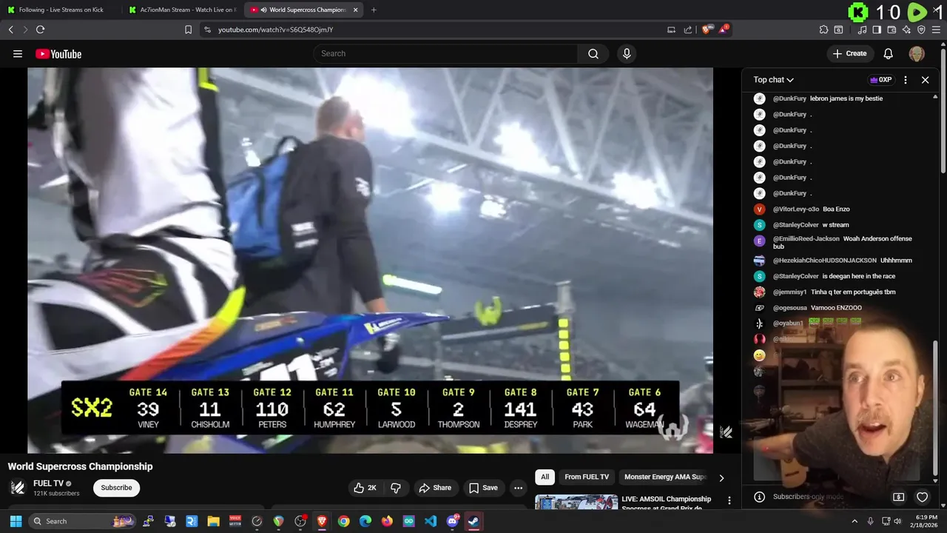Image resolution: width=947 pixels, height=533 pixels.
Task: Open the live chat more options menu
Action: click(906, 80)
